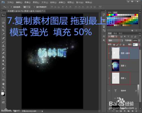Select the Rectangle shape tool
Screen dimensions: 142x113
pyautogui.click(x=3, y=80)
